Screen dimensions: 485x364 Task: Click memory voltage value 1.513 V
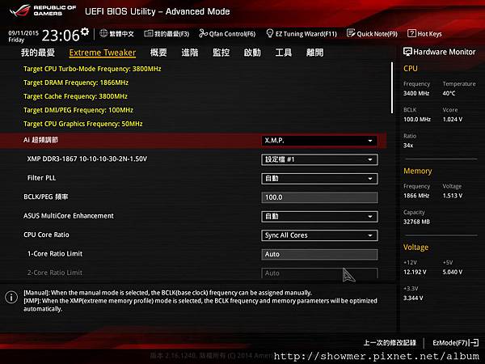pyautogui.click(x=453, y=196)
